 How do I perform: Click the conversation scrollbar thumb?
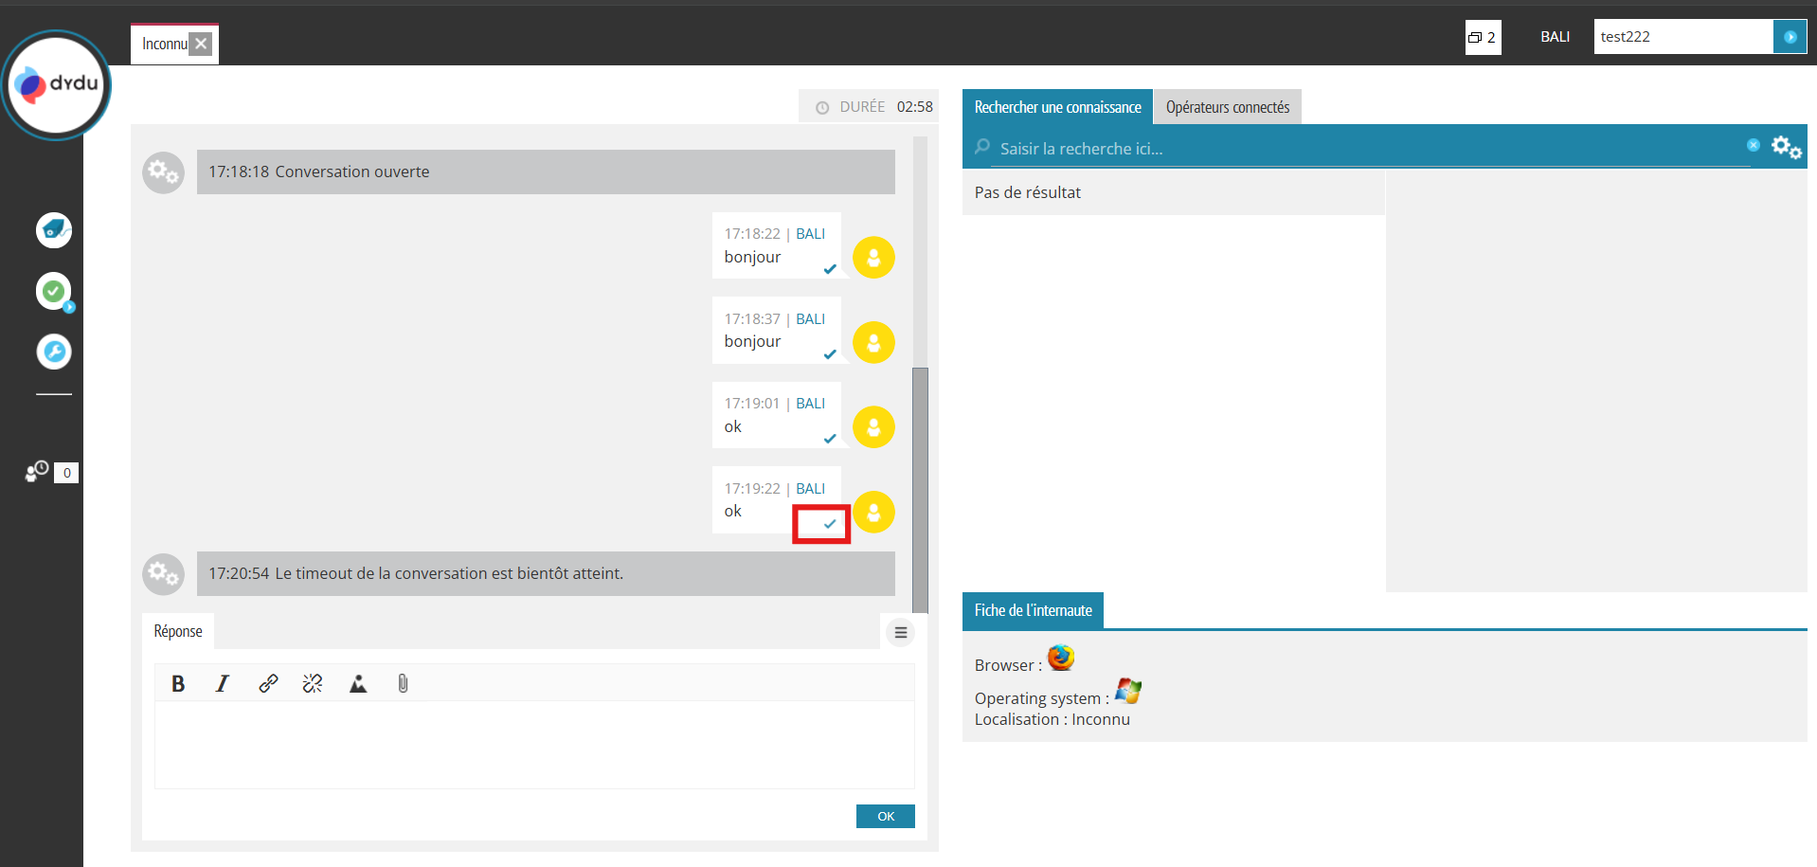(920, 488)
